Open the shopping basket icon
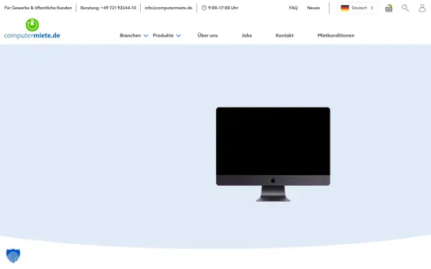This screenshot has width=431, height=269. point(389,8)
